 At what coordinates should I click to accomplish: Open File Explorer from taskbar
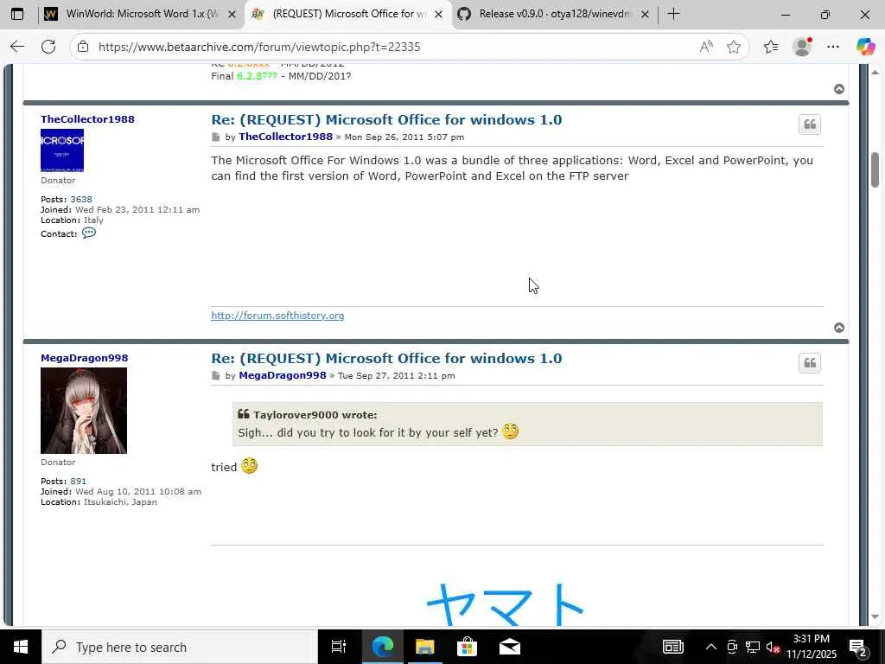(x=425, y=647)
